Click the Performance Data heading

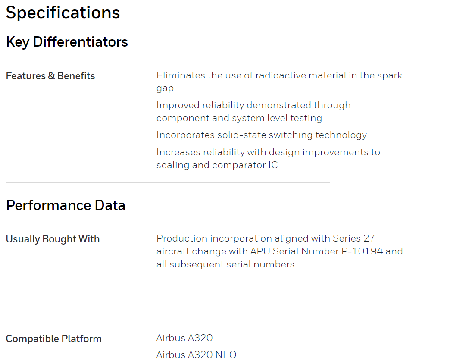coord(66,205)
